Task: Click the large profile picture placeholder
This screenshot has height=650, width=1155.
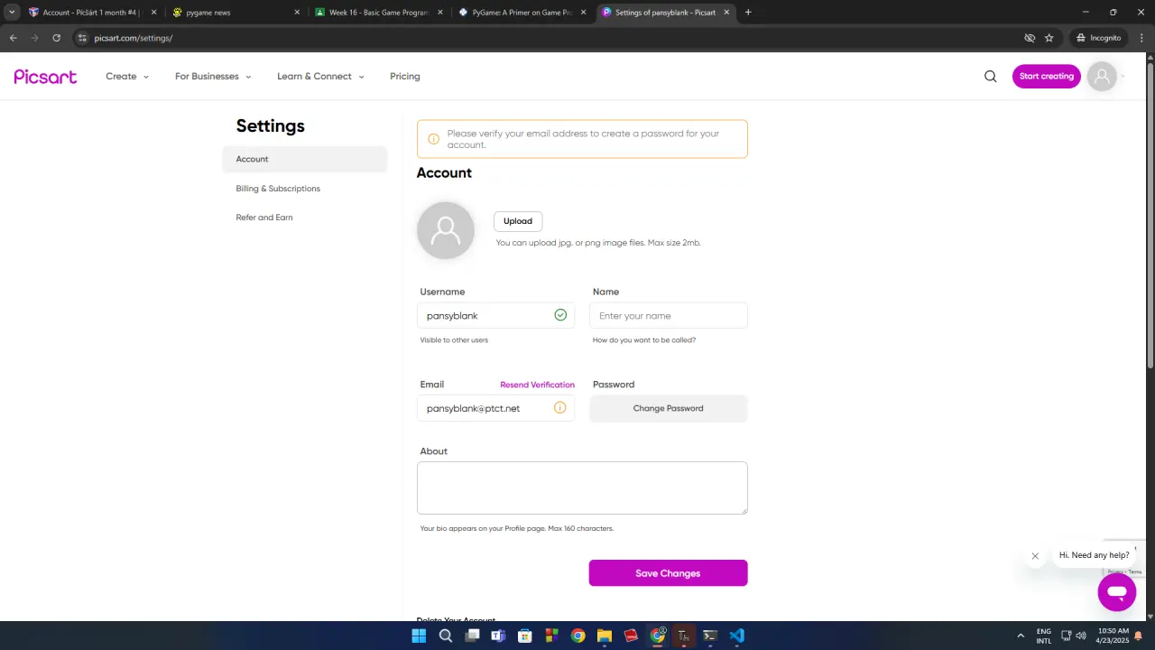Action: click(446, 230)
